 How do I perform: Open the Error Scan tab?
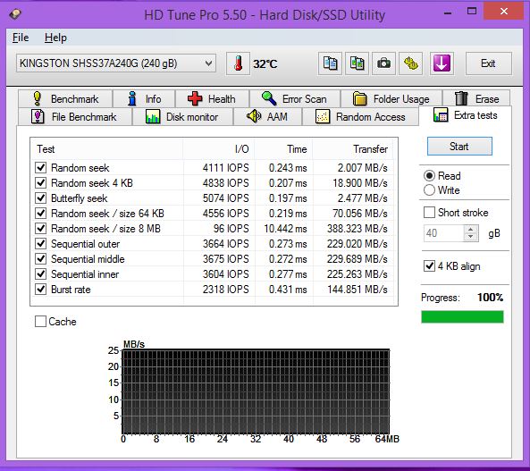click(294, 98)
